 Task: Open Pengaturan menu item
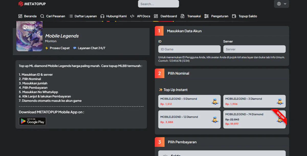click(x=216, y=16)
